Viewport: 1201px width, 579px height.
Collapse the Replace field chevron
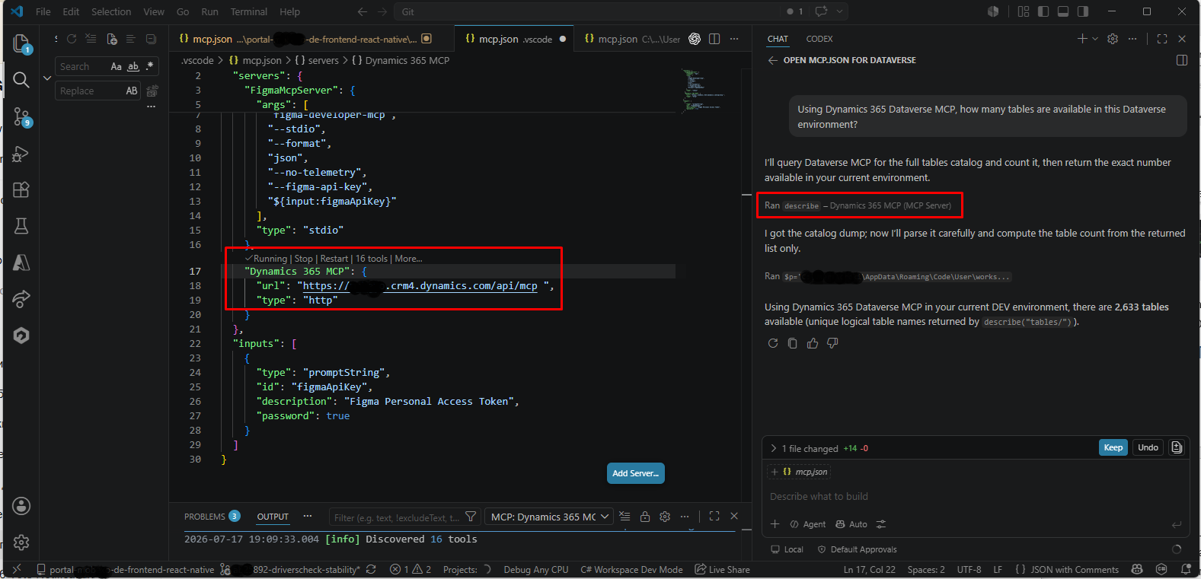47,78
